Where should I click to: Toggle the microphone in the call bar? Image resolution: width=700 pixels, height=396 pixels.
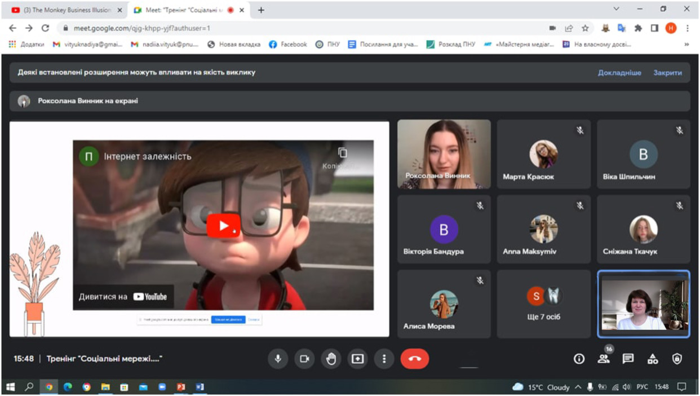click(x=278, y=359)
